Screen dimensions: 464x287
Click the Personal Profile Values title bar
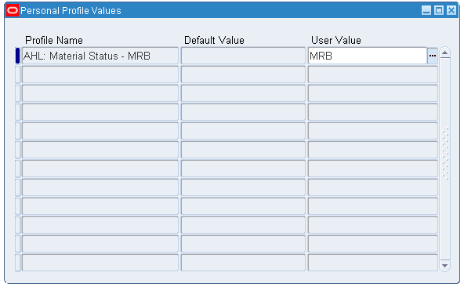pyautogui.click(x=219, y=11)
